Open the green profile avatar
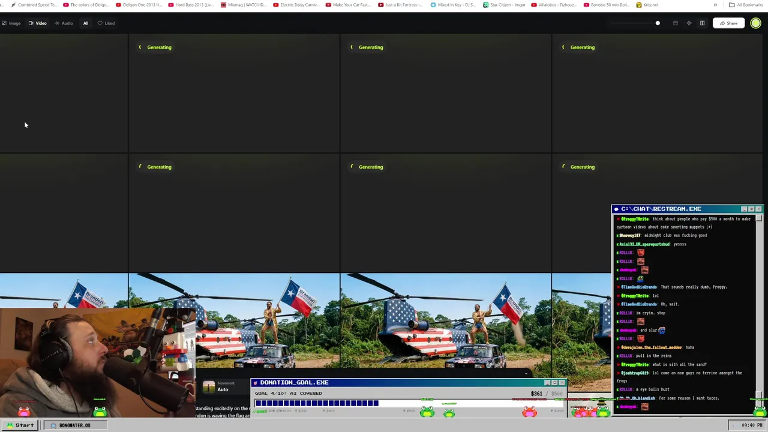768x432 pixels. [755, 23]
